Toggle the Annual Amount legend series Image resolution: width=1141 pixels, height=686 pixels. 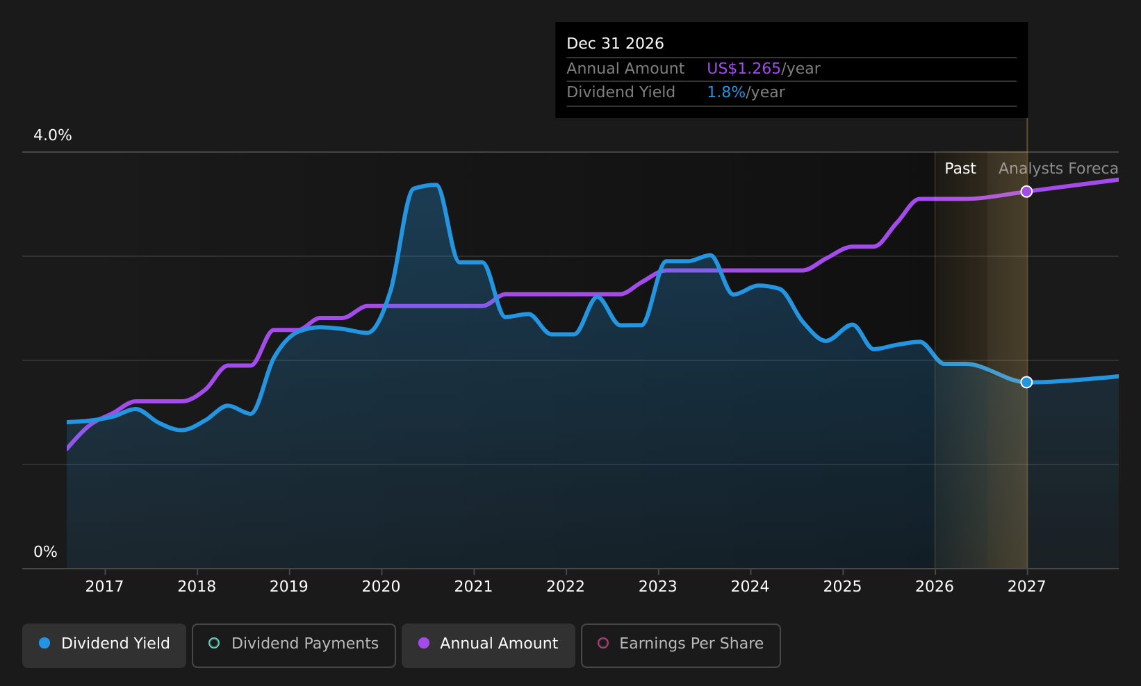tap(488, 645)
